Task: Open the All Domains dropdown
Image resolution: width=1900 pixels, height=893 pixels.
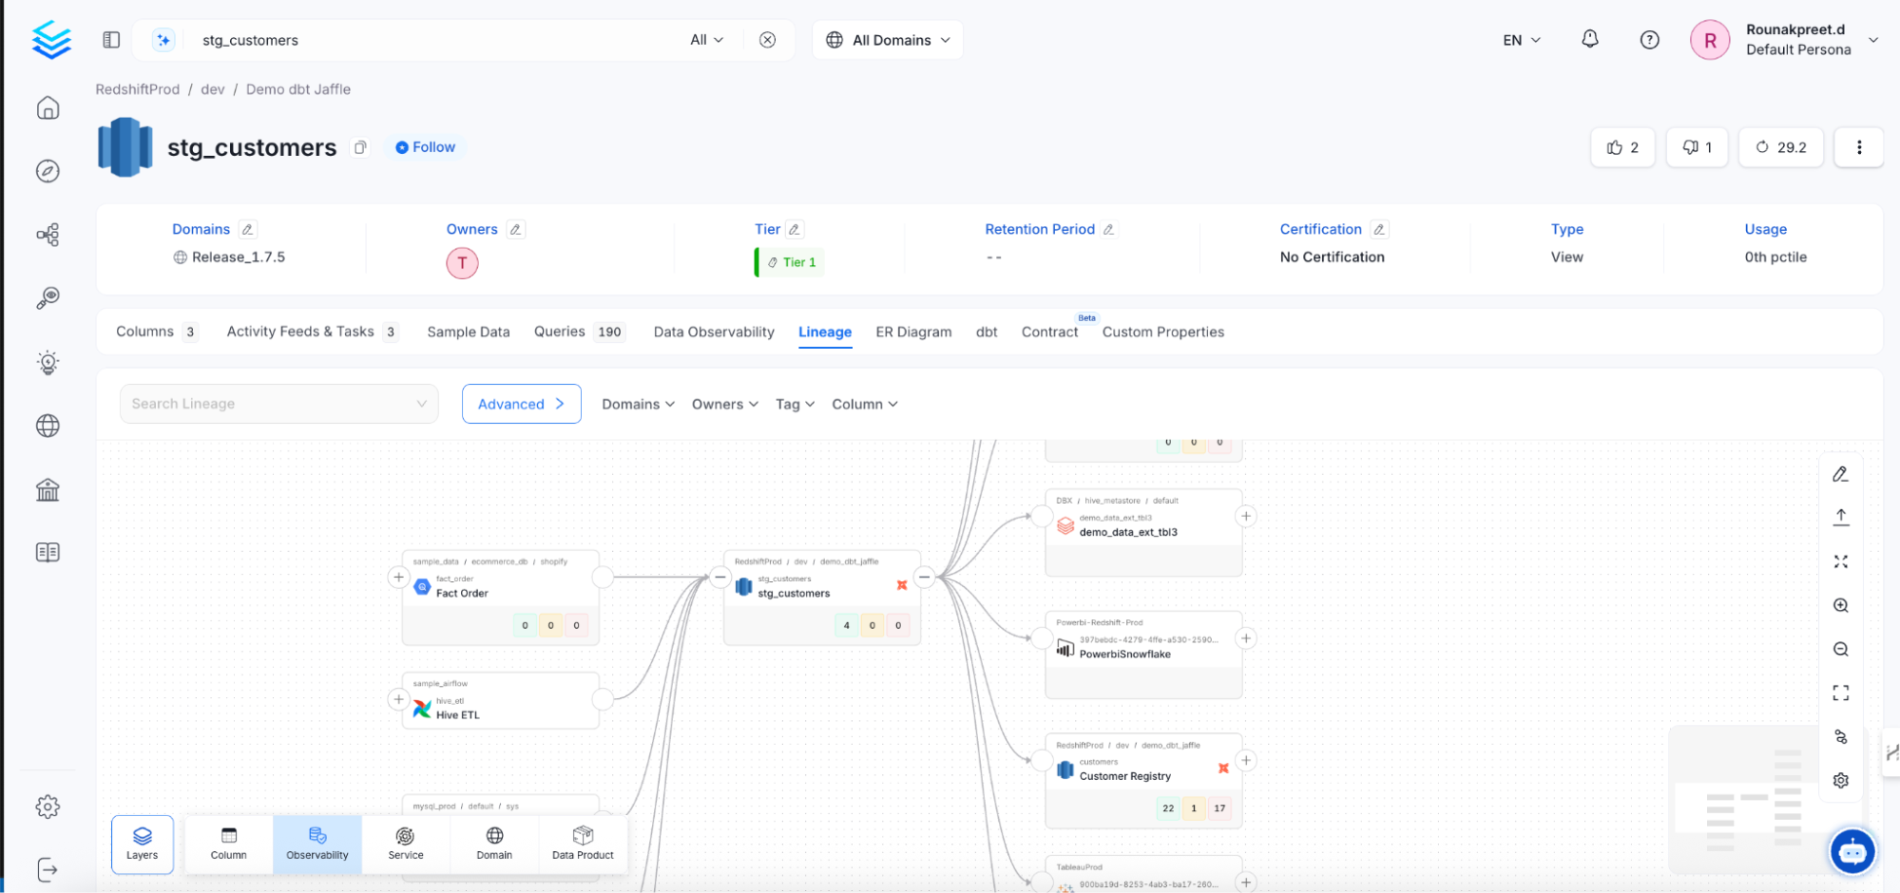Action: [886, 39]
